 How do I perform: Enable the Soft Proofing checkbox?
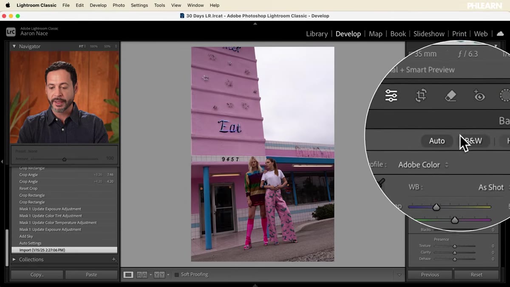click(177, 275)
